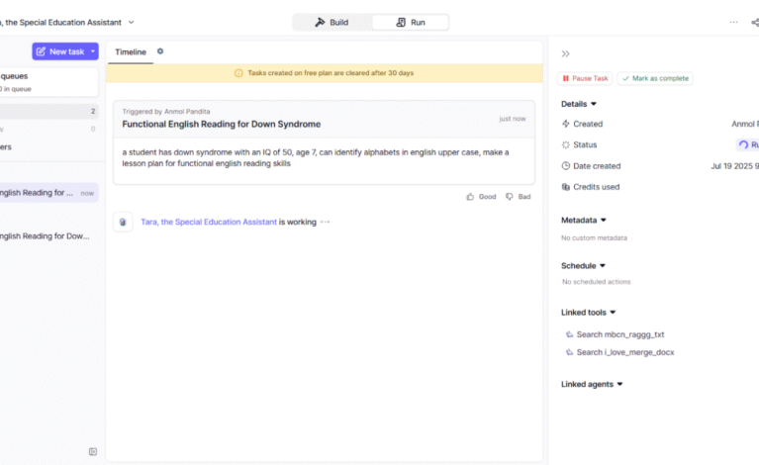This screenshot has height=465, width=759.
Task: Select the Timeline tab
Action: pos(130,51)
